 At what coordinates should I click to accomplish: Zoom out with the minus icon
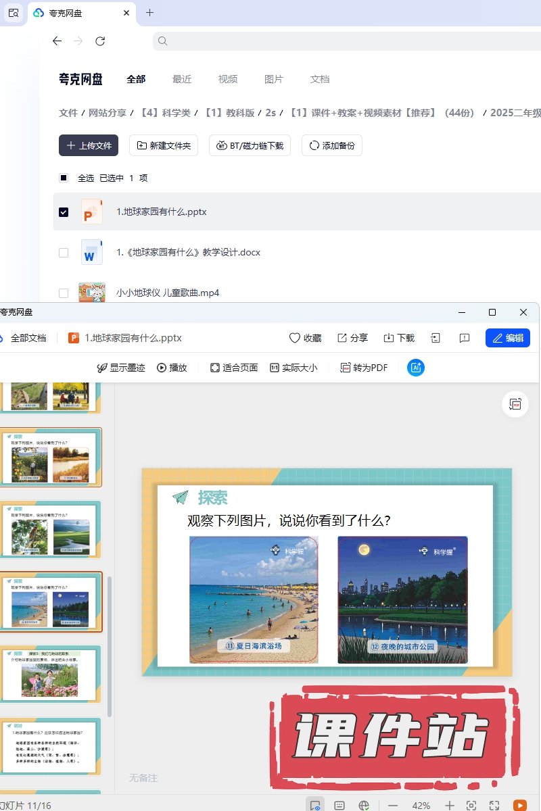click(x=392, y=805)
